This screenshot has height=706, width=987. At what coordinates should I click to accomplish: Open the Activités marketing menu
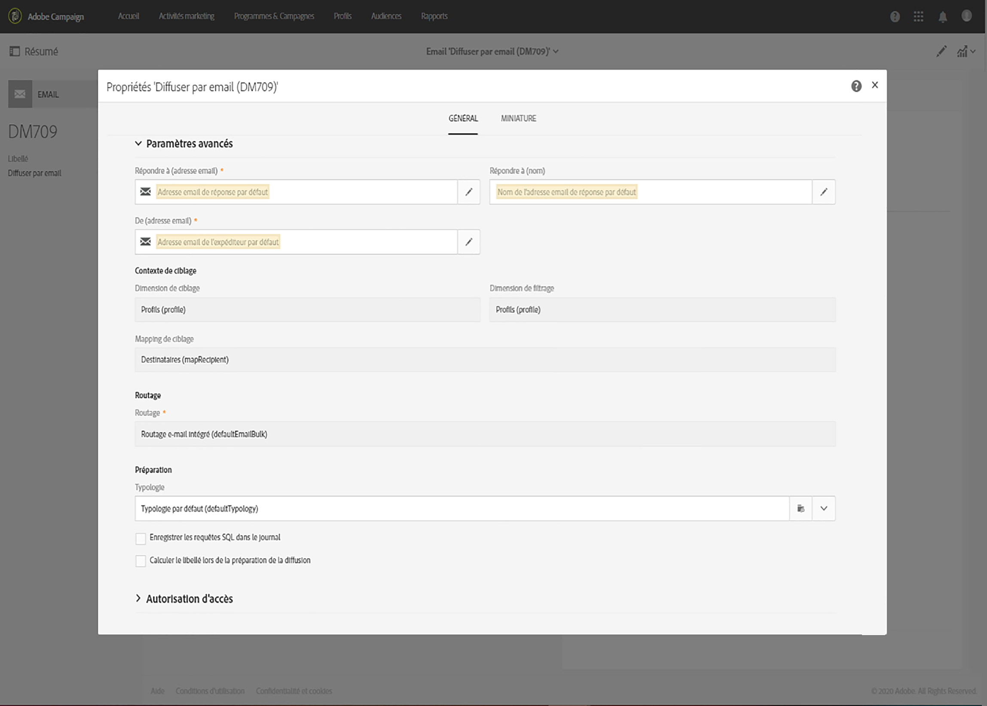pyautogui.click(x=186, y=16)
